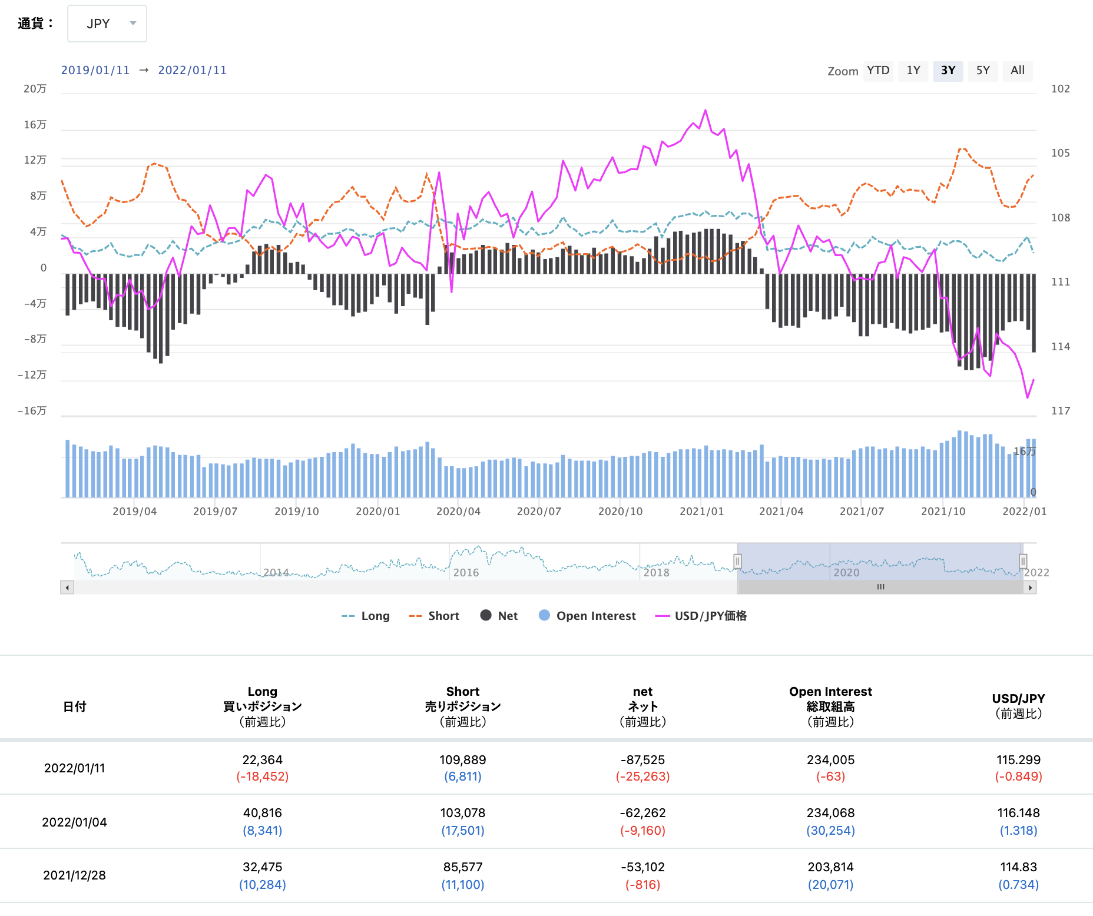The height and width of the screenshot is (916, 1093).
Task: Click the navigator right scroll arrow
Action: [x=1030, y=588]
